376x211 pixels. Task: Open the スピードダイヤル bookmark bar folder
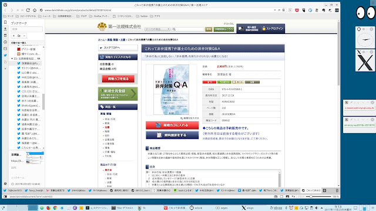click(26, 16)
